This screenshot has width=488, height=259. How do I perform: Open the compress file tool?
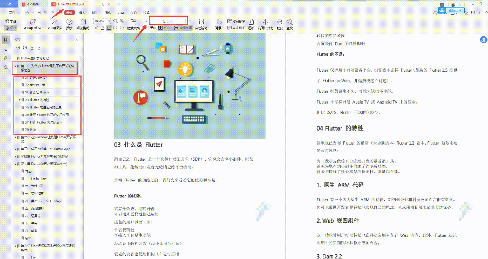click(251, 24)
